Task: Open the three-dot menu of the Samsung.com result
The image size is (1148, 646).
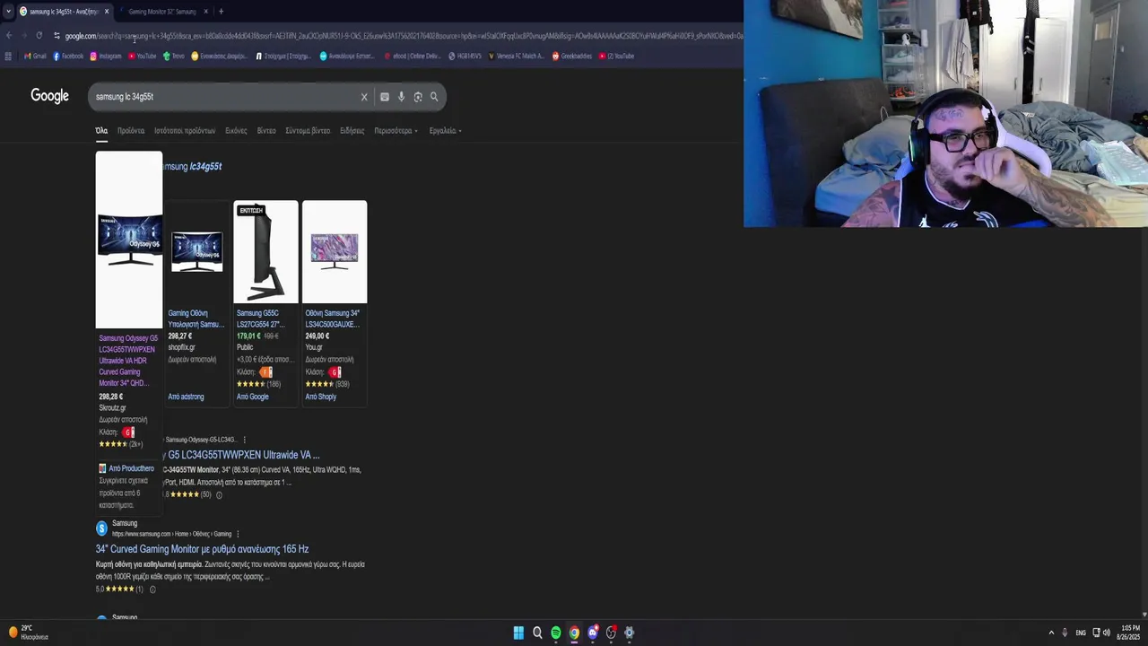Action: (239, 534)
